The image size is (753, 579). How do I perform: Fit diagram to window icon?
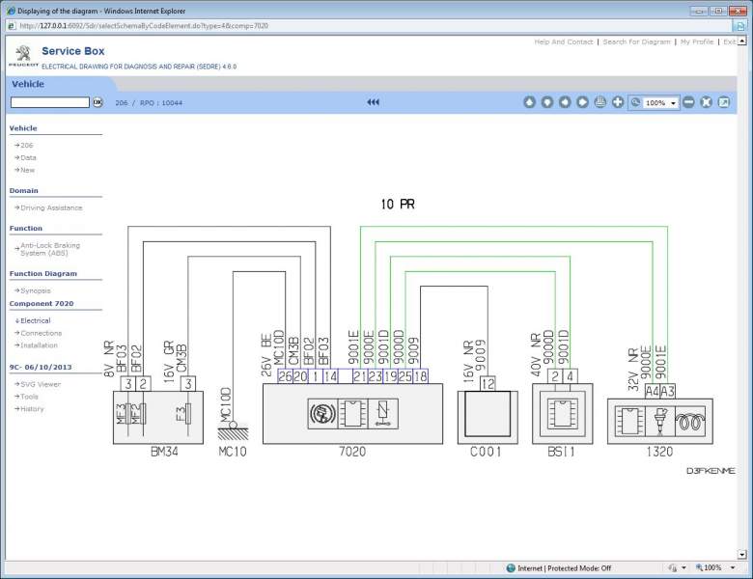click(x=706, y=102)
